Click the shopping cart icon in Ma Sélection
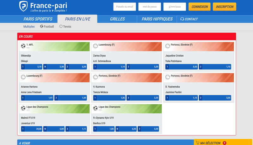The height and width of the screenshot is (145, 253). coord(197,143)
